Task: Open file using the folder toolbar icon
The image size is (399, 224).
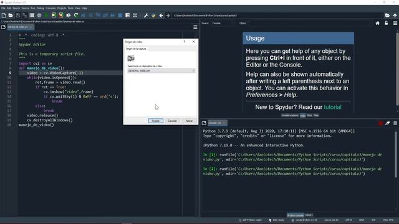Action: tap(11, 16)
